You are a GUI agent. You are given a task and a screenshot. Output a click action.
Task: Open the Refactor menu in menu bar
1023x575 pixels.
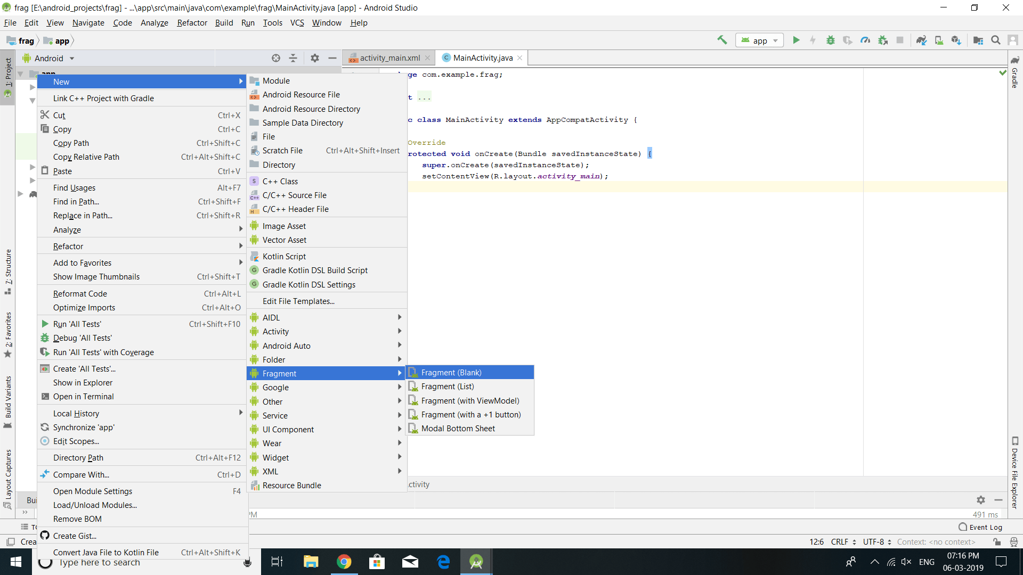click(192, 22)
